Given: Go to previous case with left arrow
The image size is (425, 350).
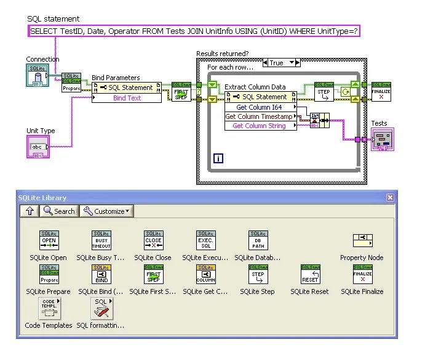Looking at the screenshot, I should [x=265, y=62].
